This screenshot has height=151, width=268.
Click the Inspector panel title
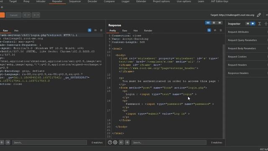234,24
